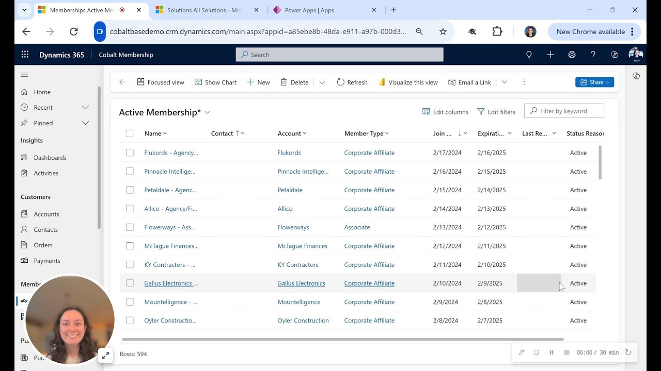Open the Expiration column header menu

494,133
